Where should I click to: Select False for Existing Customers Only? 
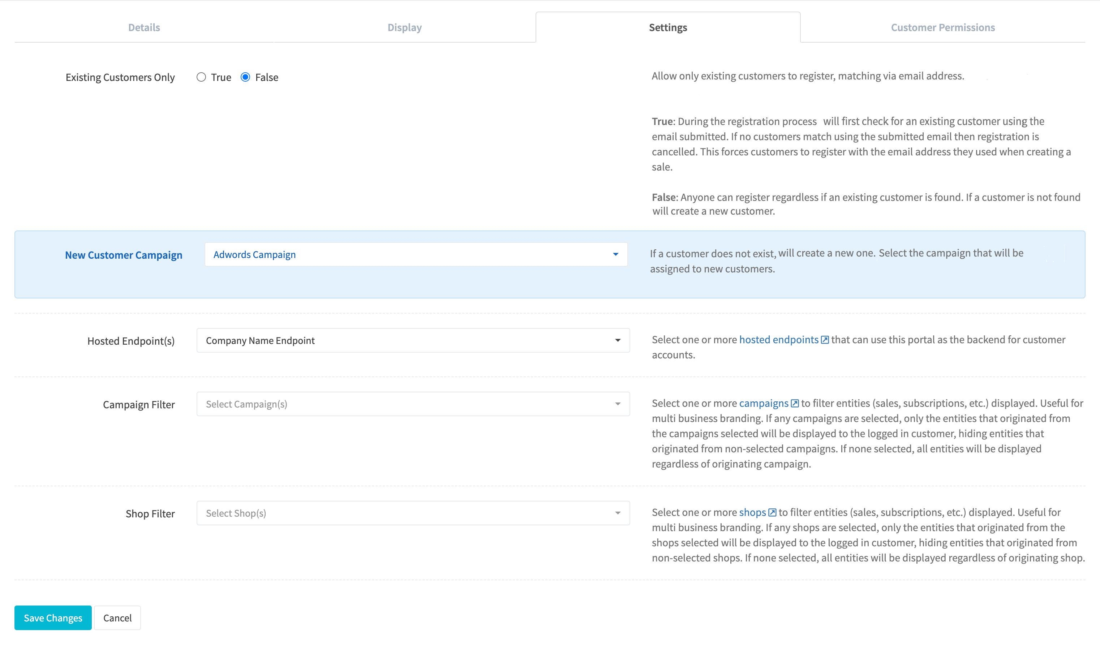click(245, 77)
